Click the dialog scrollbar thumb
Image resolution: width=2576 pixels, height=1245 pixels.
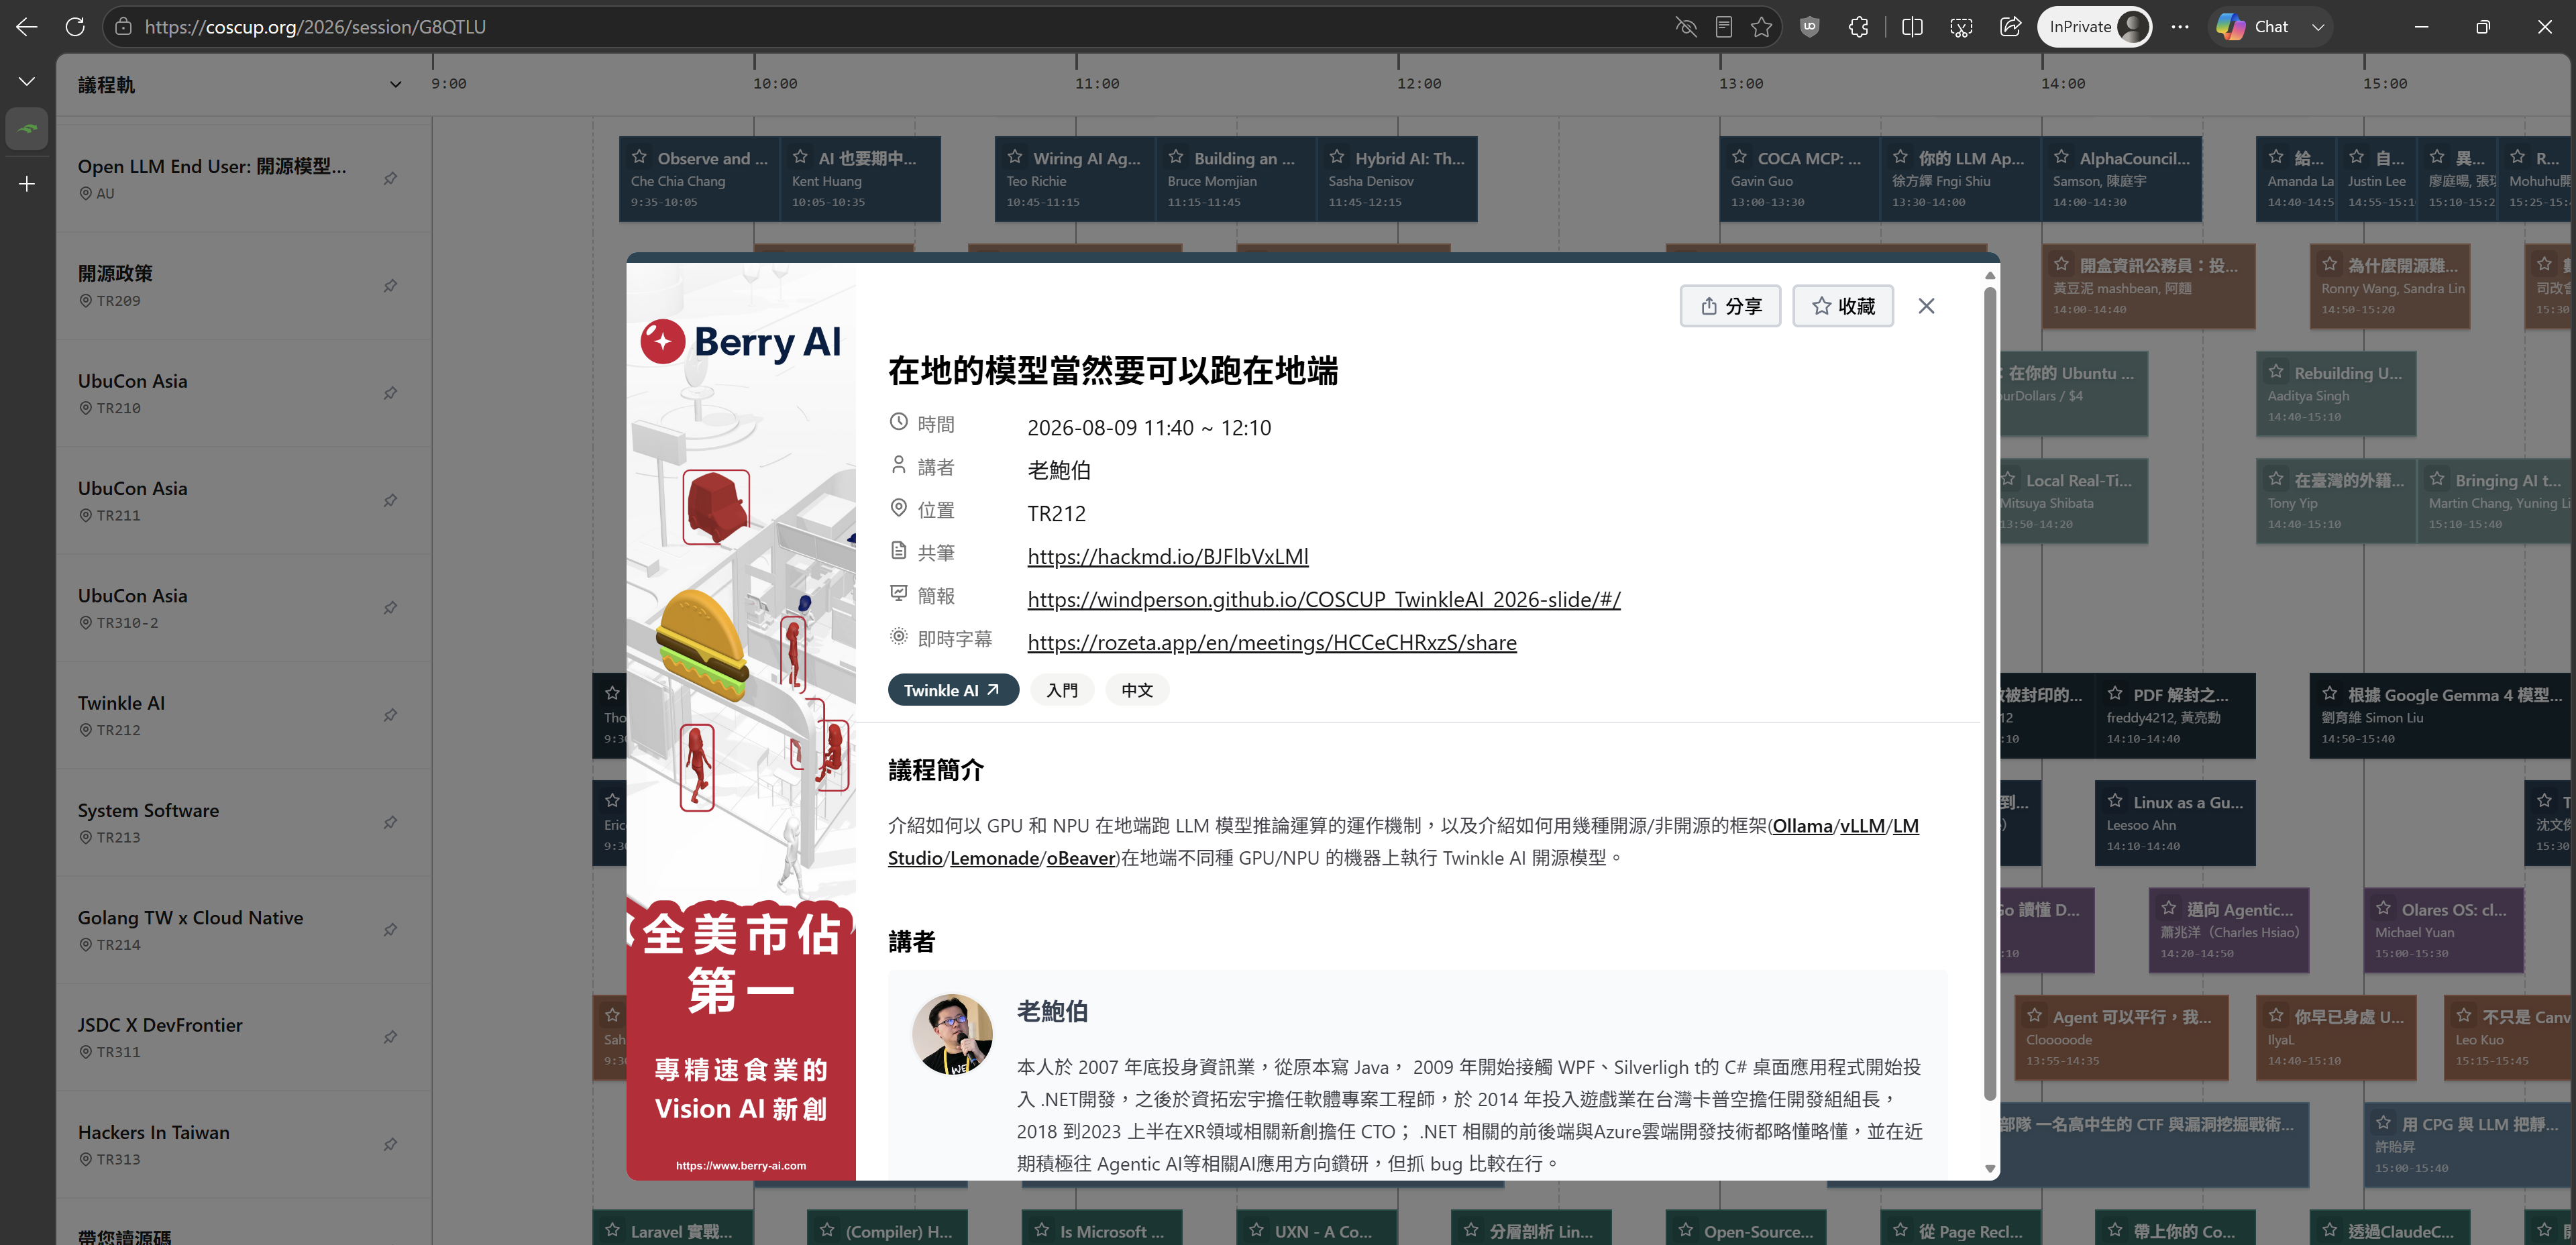click(1990, 693)
